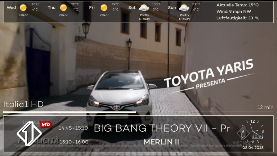Click the 'Sat' day label
The width and height of the screenshot is (277, 156).
(x=132, y=8)
